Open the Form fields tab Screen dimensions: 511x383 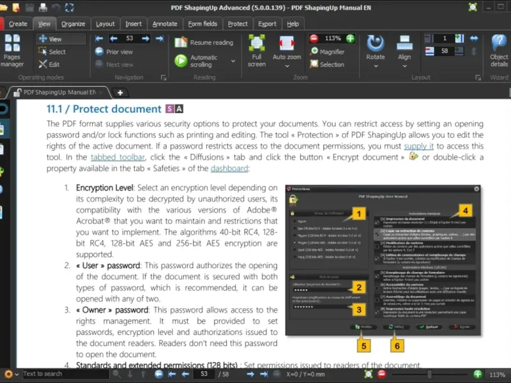pos(202,24)
